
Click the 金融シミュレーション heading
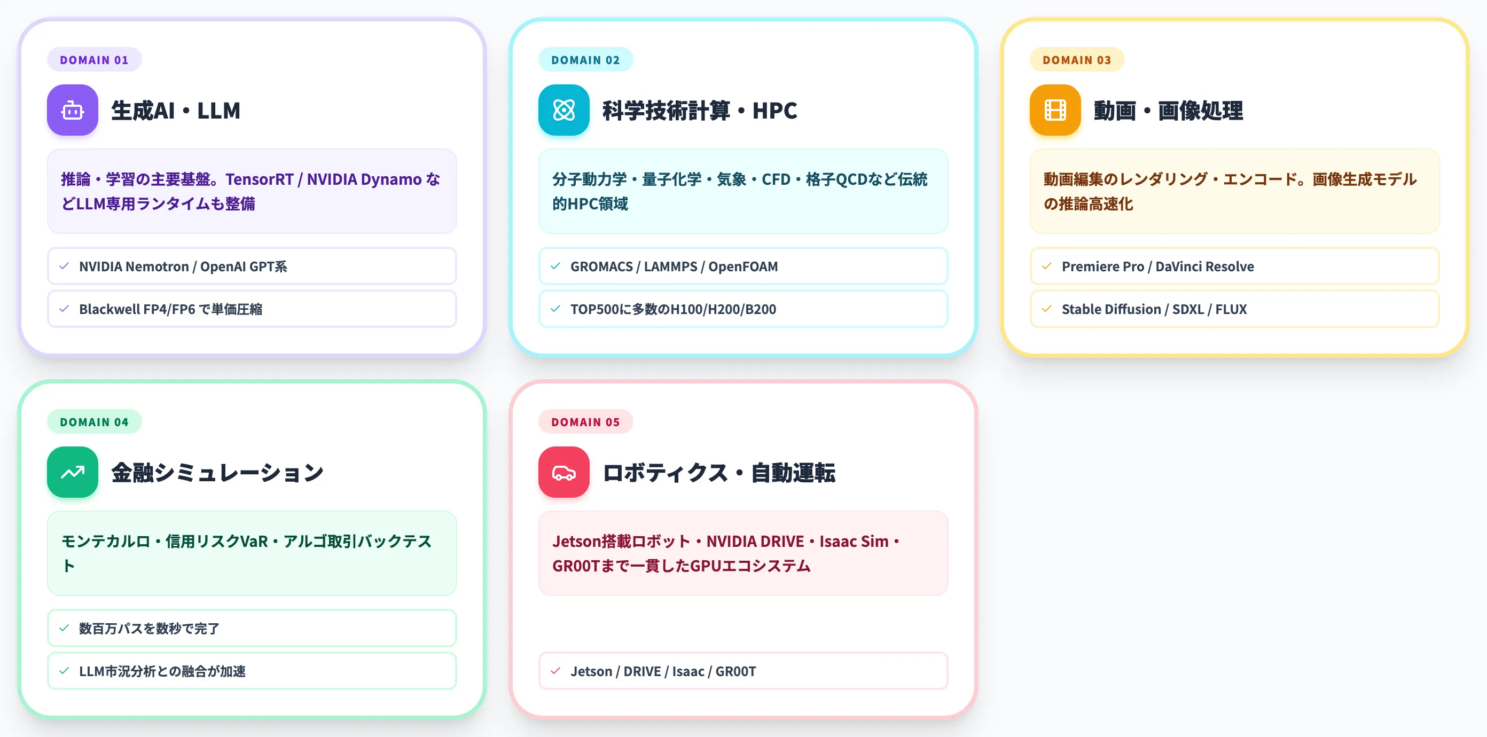[217, 473]
